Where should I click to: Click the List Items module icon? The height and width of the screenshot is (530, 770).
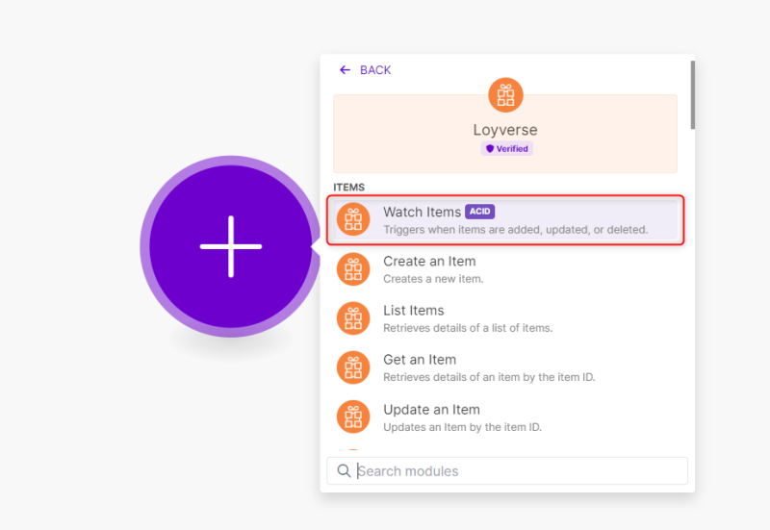click(x=353, y=318)
